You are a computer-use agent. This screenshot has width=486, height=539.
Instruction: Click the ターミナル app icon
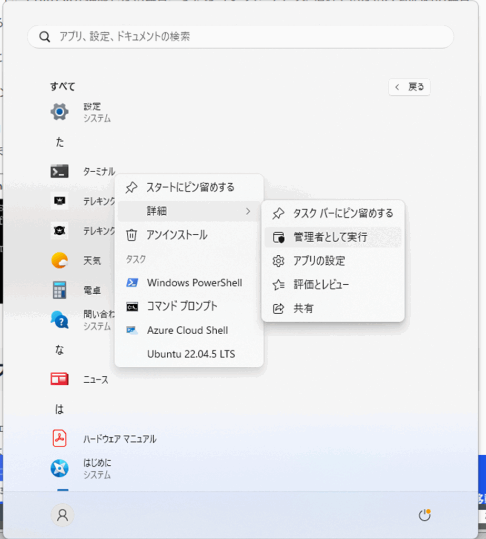59,171
